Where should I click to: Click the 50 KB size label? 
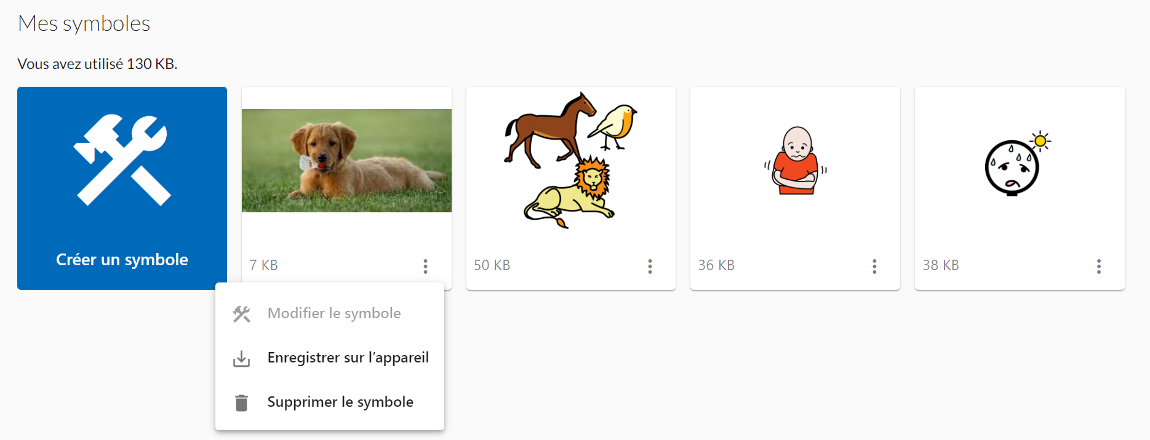point(492,265)
